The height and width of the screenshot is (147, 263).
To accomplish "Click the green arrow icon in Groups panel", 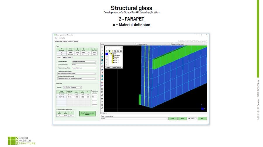I will point(110,51).
